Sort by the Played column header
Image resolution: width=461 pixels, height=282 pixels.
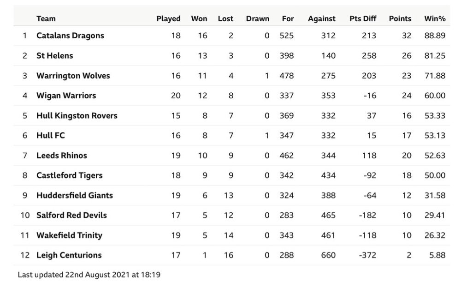(168, 18)
